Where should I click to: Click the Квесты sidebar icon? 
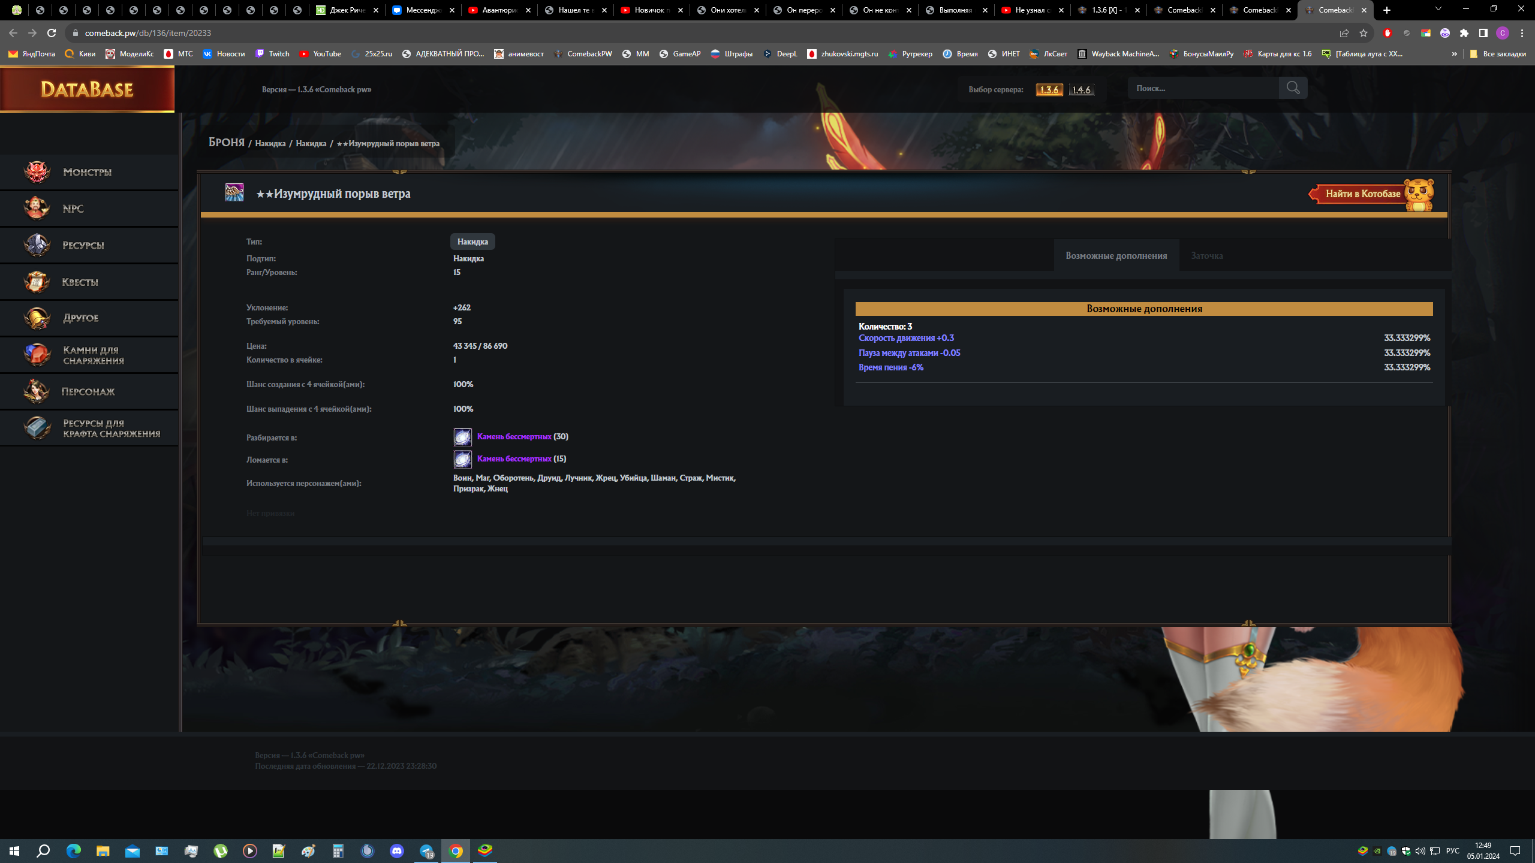(x=37, y=282)
